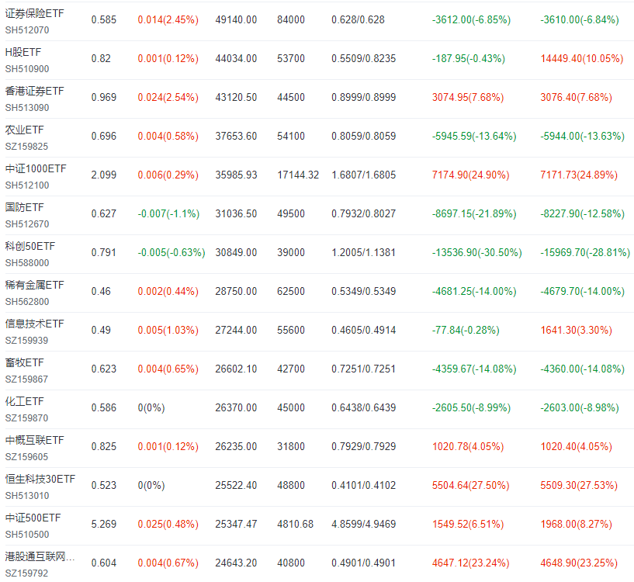Click holding quantity 84000

[291, 20]
